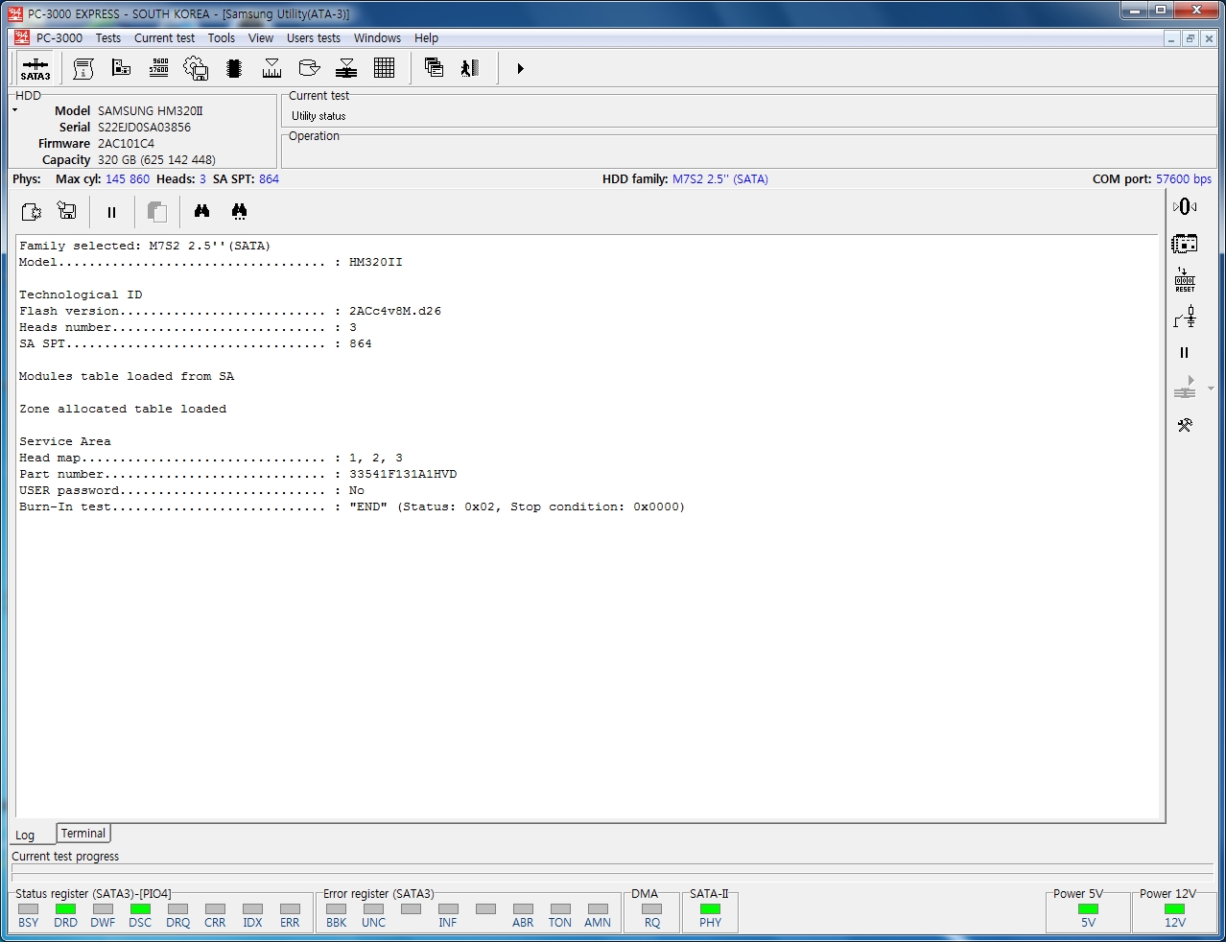Screen dimensions: 1226x942
Task: Click the greyed spindle start icon
Action: 1185,389
